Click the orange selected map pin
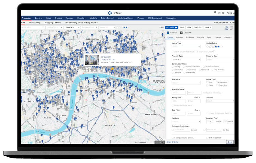 click(x=112, y=69)
